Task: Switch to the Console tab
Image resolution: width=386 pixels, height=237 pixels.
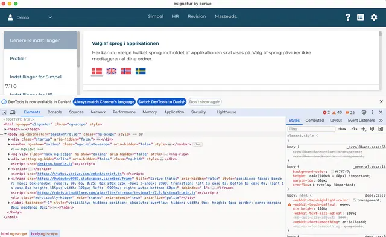Action: (55, 112)
